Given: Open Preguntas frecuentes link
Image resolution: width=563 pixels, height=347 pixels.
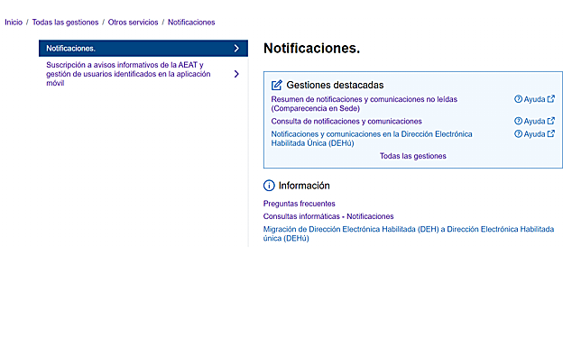Looking at the screenshot, I should click(x=300, y=204).
